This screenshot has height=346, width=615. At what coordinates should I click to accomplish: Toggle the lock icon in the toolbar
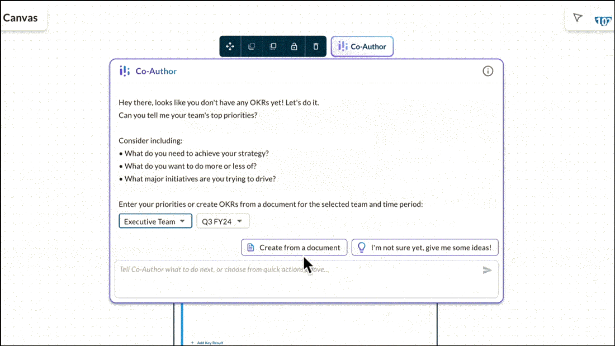tap(294, 46)
